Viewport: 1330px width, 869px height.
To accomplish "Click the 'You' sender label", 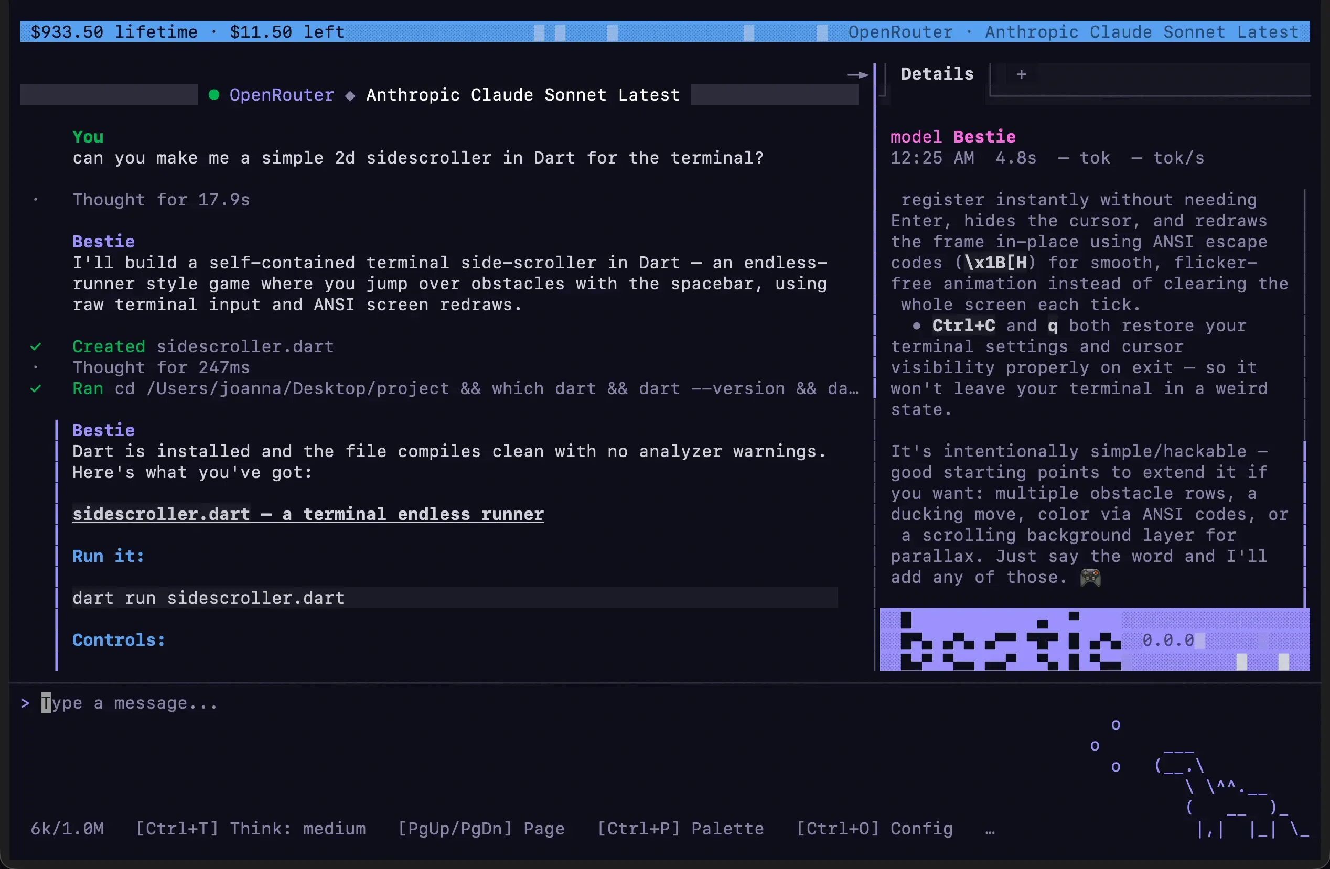I will click(88, 137).
